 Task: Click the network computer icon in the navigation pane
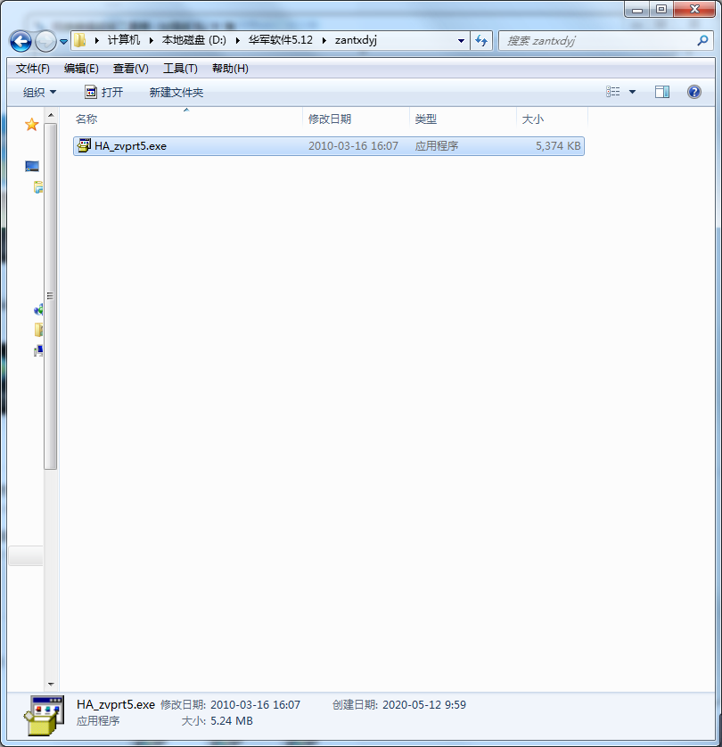click(38, 351)
